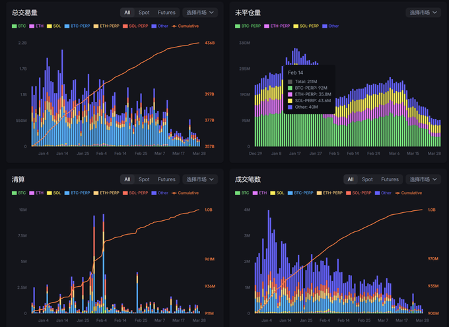Screen dimensions: 449x327
Task: Switch 总交易量 chart to Spot tab
Action: [x=143, y=13]
